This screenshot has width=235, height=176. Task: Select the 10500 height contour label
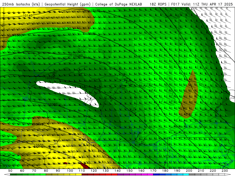(39, 145)
